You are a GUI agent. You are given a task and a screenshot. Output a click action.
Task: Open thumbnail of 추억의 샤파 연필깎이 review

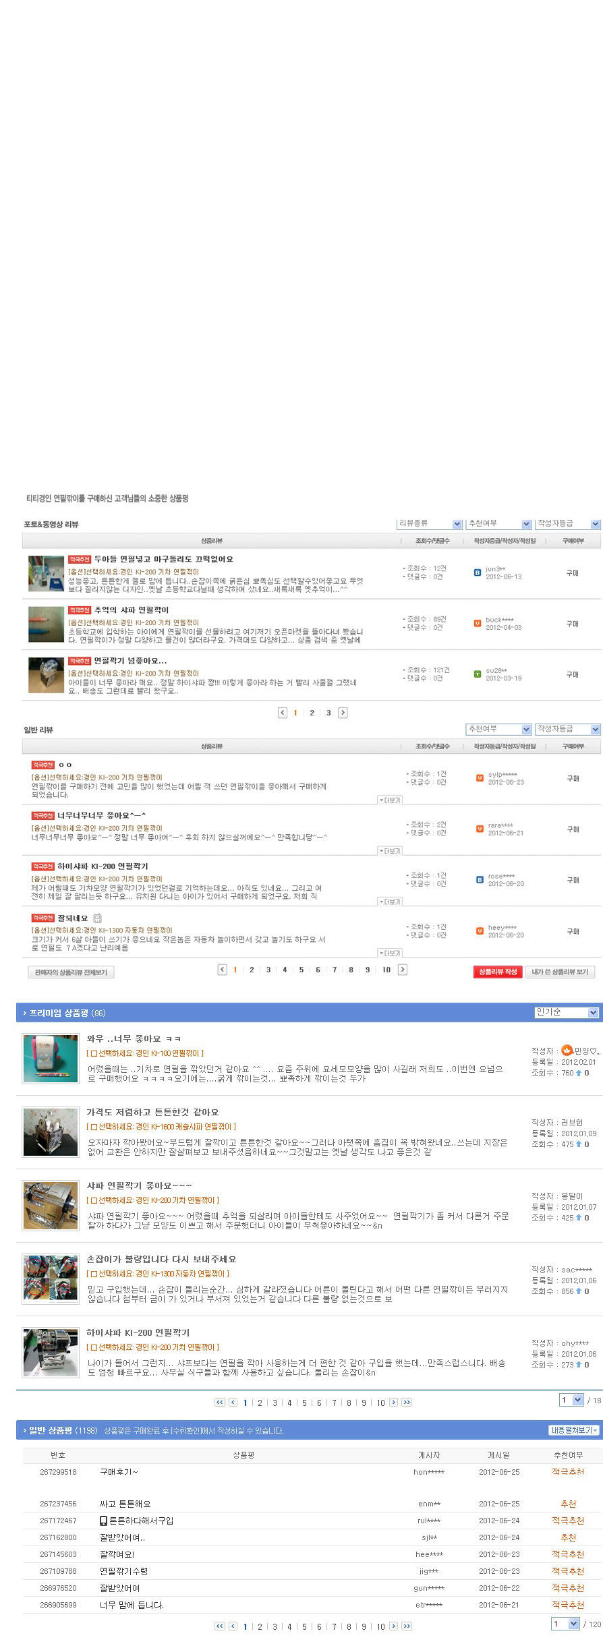click(x=46, y=624)
